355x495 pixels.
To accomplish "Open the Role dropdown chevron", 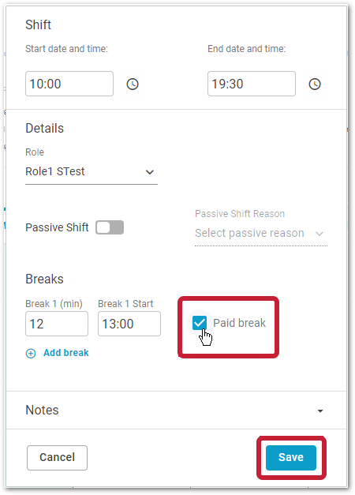I will point(150,172).
